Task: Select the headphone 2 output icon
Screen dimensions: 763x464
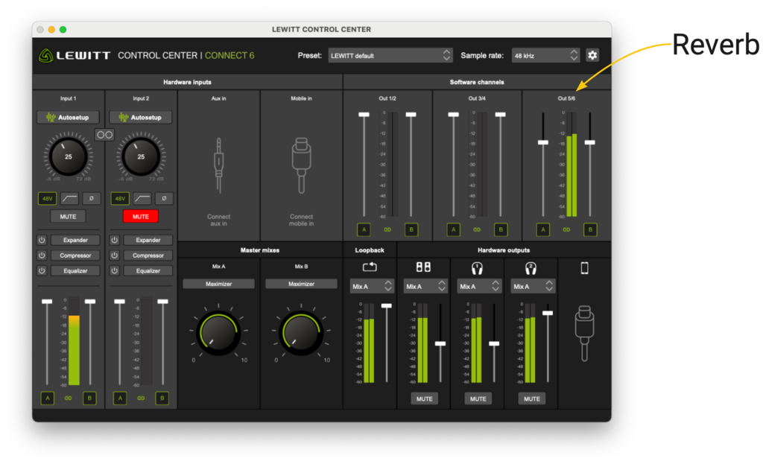Action: point(531,266)
